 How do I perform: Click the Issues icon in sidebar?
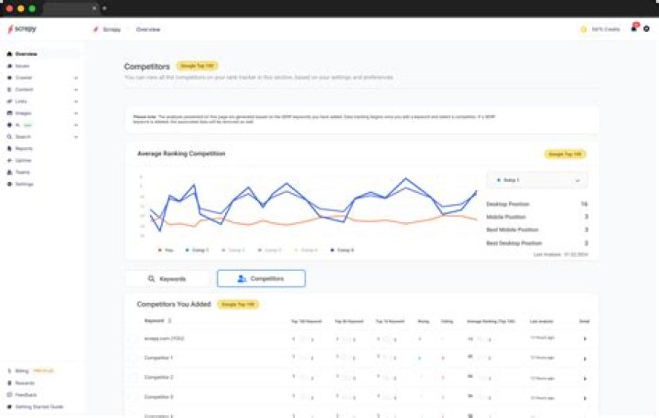tap(9, 66)
